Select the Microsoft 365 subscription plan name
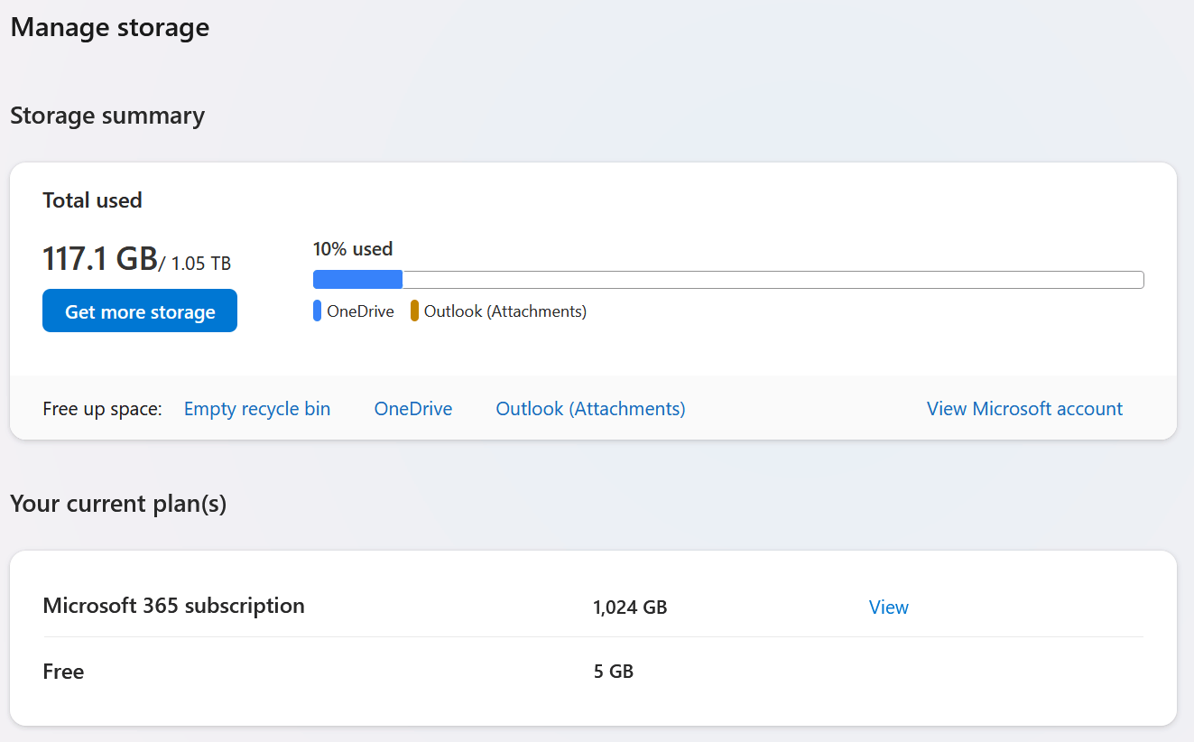 click(x=174, y=606)
